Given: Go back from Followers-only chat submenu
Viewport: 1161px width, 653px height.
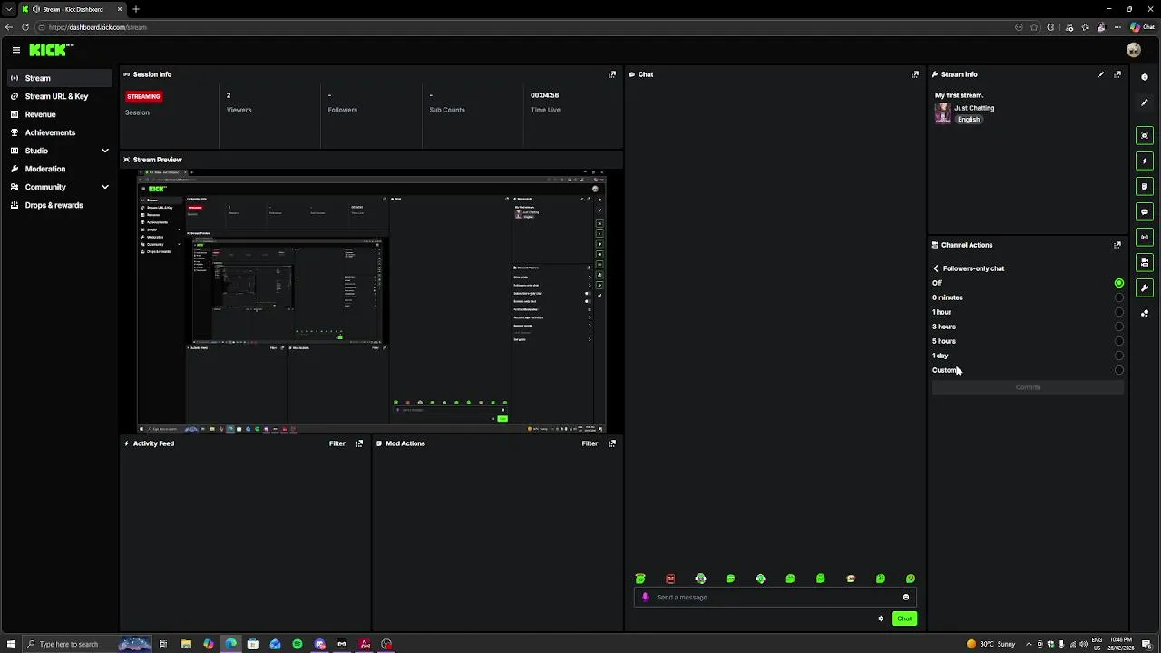Looking at the screenshot, I should [936, 268].
